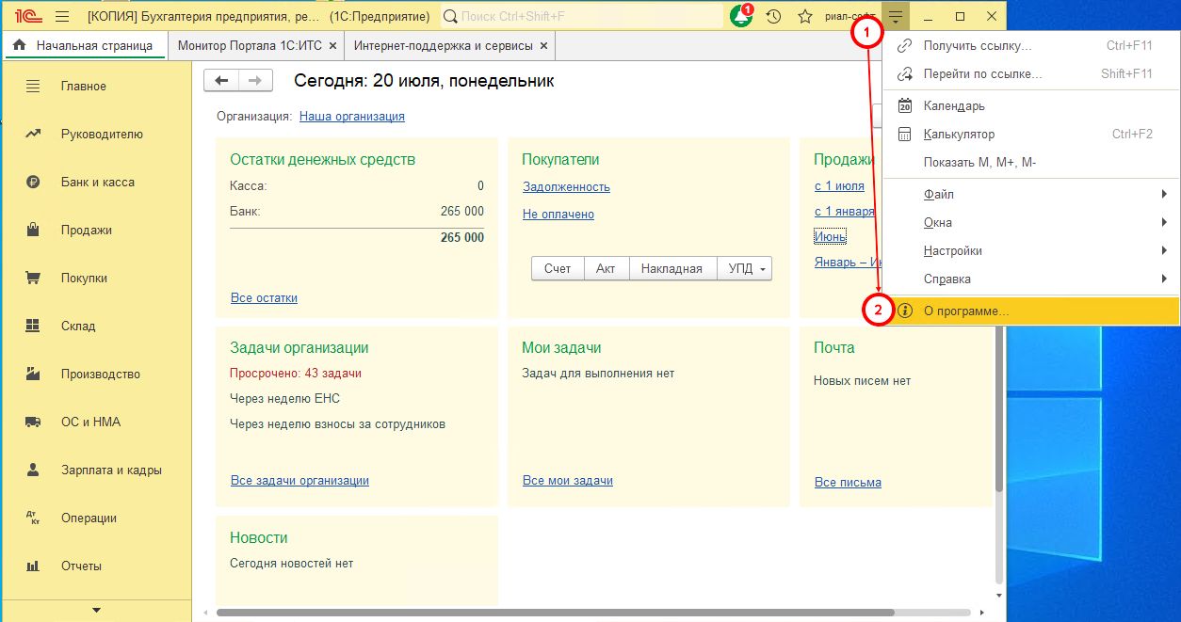Select О программе... menu item
This screenshot has width=1181, height=622.
1030,311
